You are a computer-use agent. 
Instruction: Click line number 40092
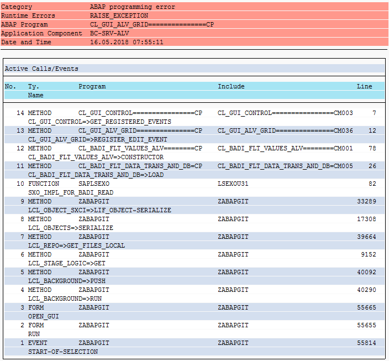(x=366, y=273)
